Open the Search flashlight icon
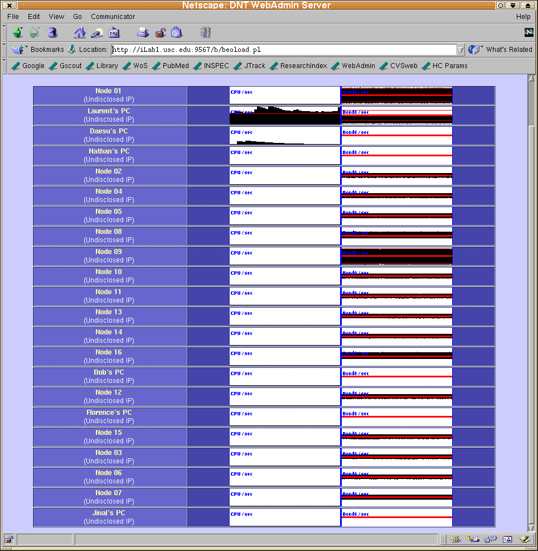The image size is (538, 551). point(97,32)
